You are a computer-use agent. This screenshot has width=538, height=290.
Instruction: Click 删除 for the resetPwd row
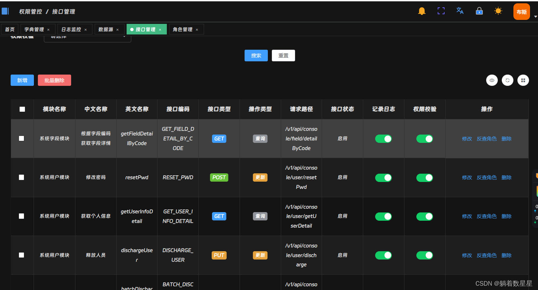pyautogui.click(x=506, y=178)
